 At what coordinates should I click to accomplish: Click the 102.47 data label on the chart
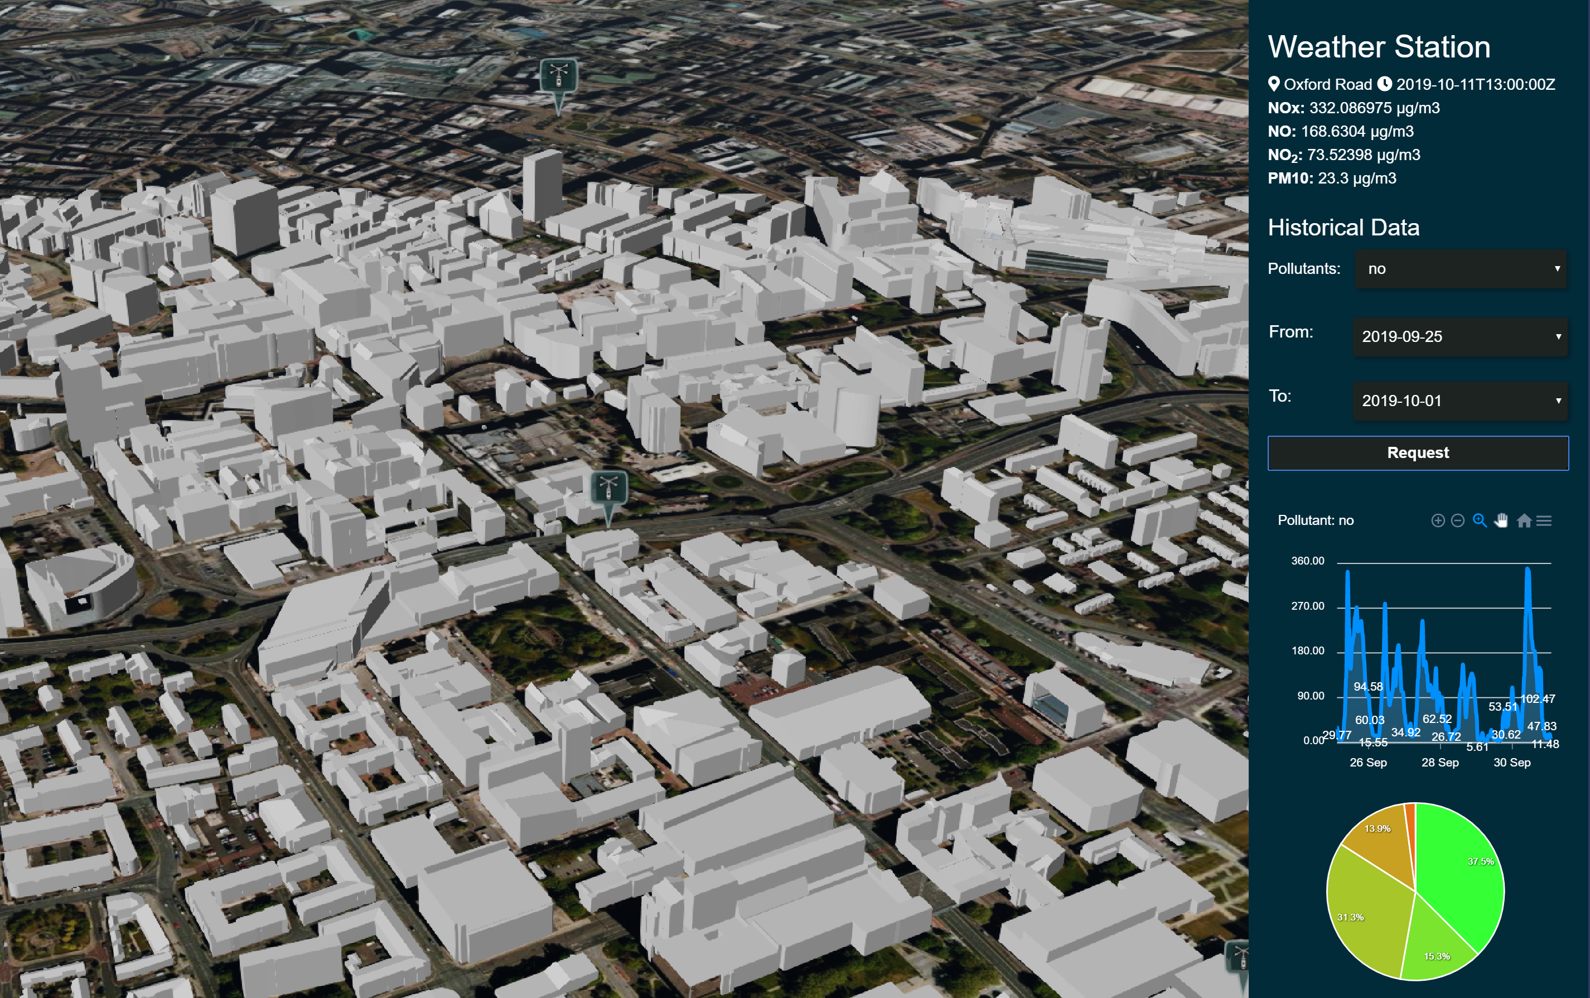pos(1537,698)
